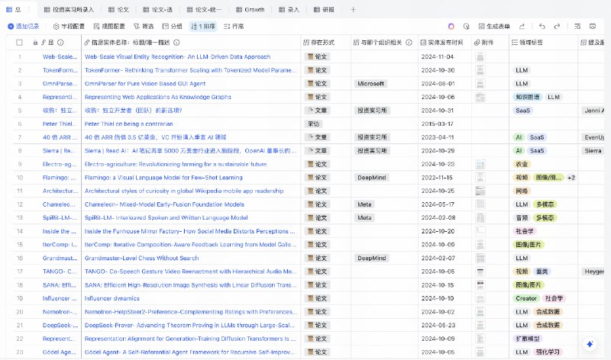Open the 论文 tab
The height and width of the screenshot is (360, 611).
118,9
